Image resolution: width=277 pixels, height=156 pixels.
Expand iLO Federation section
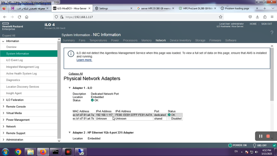coord(3,100)
